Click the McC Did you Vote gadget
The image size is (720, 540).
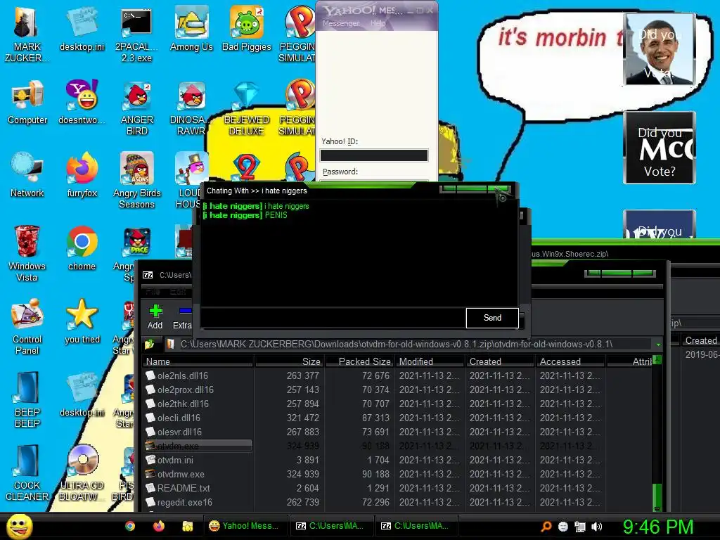pyautogui.click(x=660, y=148)
